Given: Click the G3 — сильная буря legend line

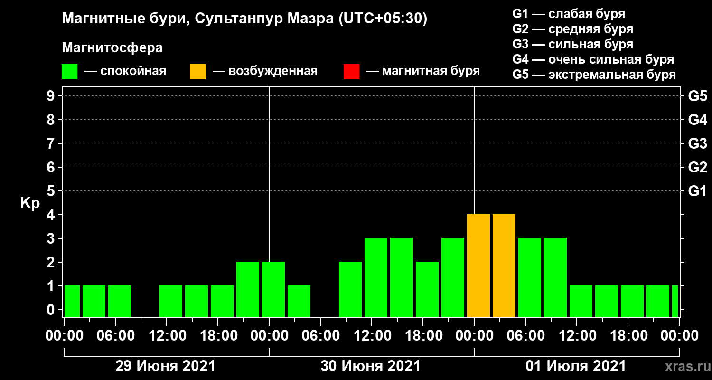Looking at the screenshot, I should 573,44.
